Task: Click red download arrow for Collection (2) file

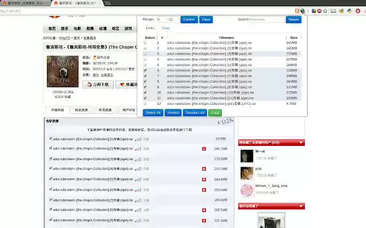Action: coord(204,149)
